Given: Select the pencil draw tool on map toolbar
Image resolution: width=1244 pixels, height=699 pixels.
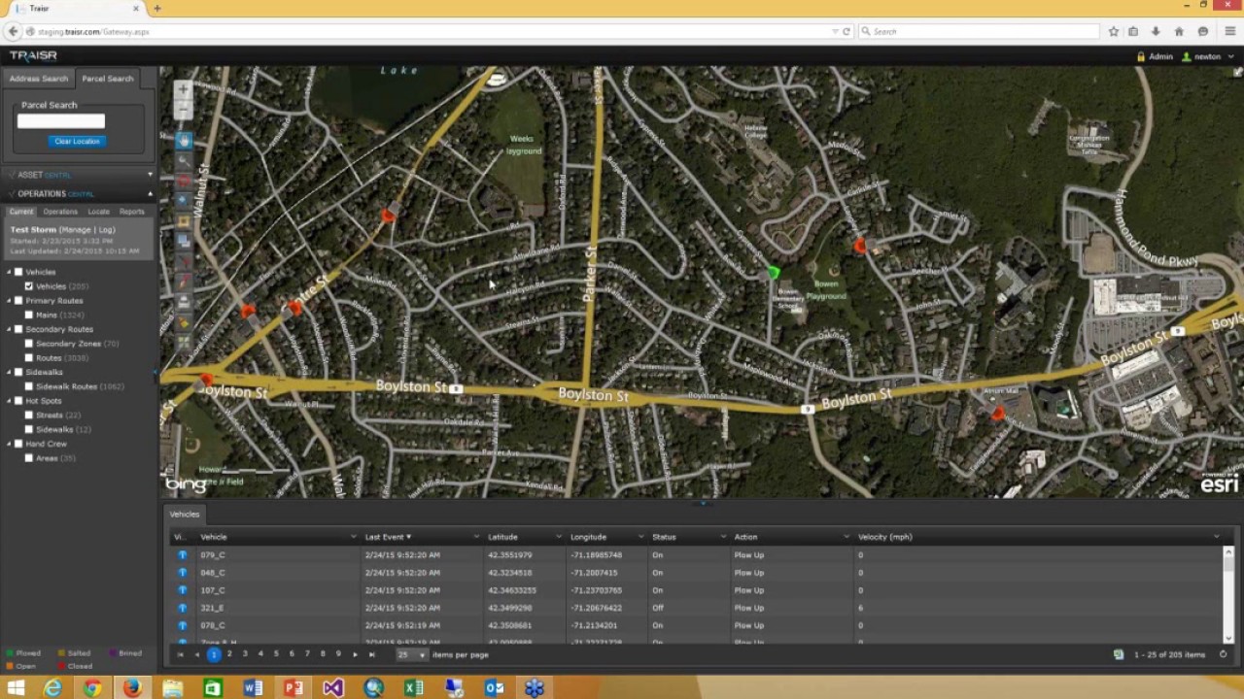Looking at the screenshot, I should 184,282.
